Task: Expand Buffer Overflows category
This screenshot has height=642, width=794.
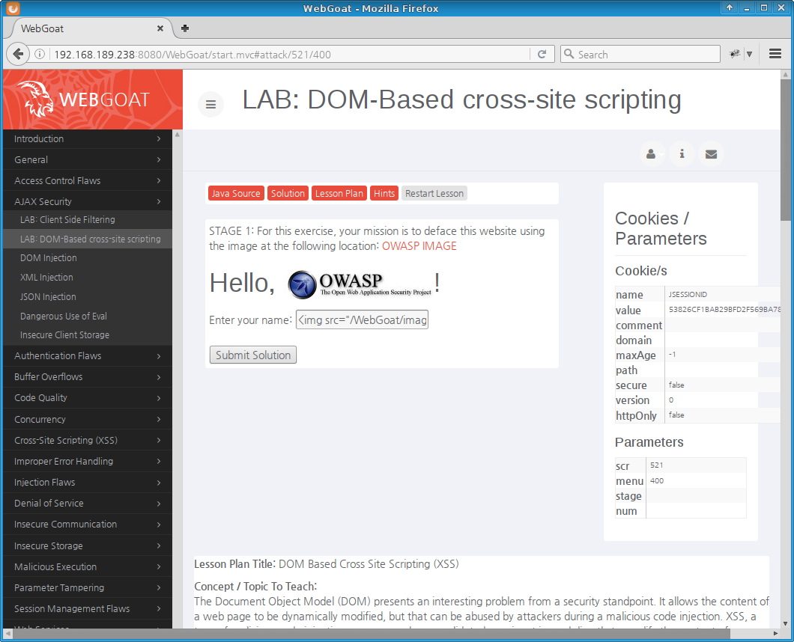Action: coord(87,377)
